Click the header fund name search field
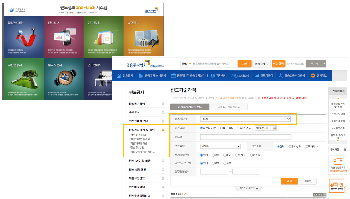 pyautogui.click(x=214, y=64)
